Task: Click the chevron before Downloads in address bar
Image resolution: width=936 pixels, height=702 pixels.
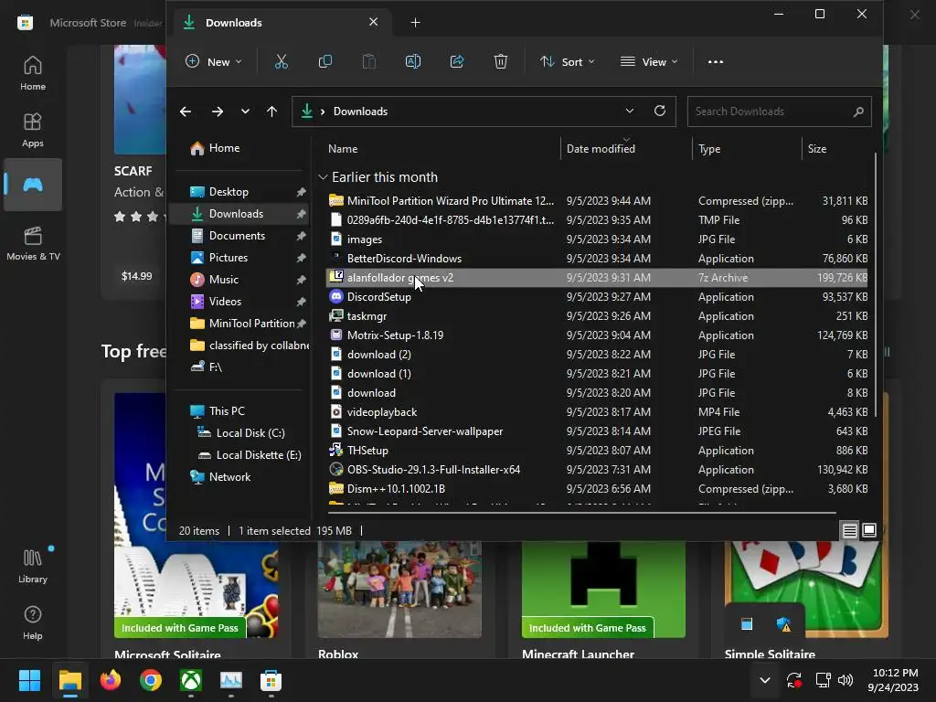Action: (323, 112)
